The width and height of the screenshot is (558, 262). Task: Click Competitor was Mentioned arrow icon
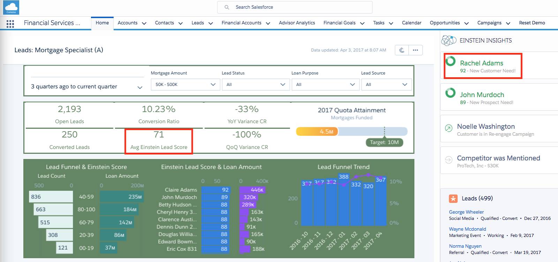tap(448, 160)
